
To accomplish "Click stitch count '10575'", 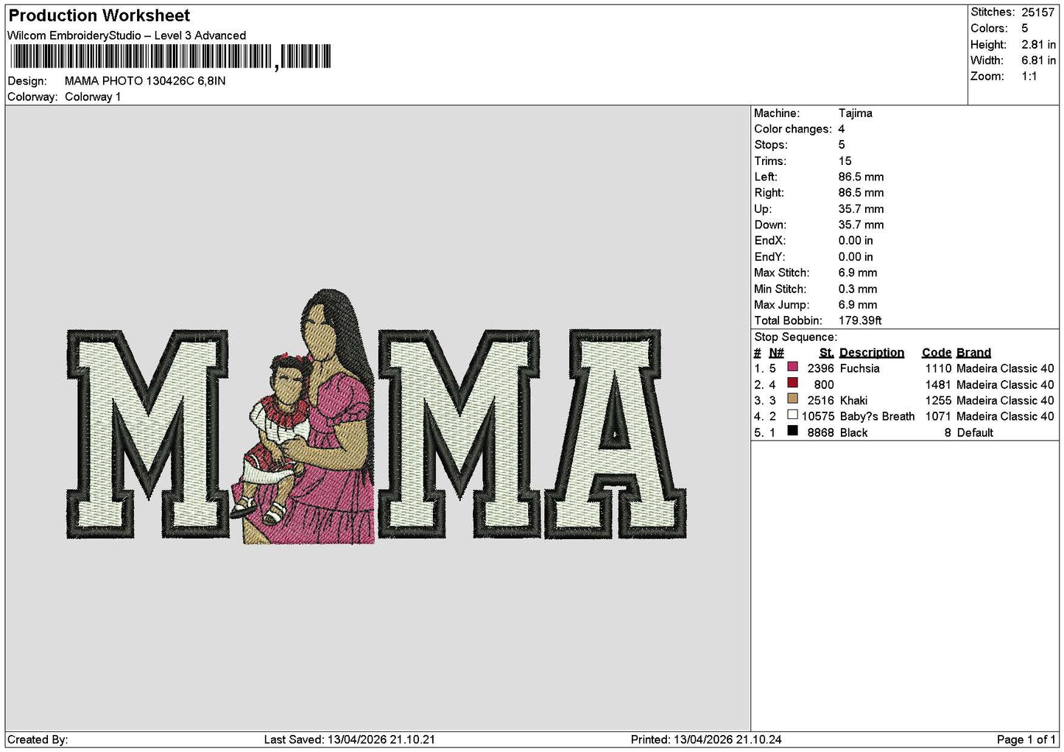I will click(817, 417).
